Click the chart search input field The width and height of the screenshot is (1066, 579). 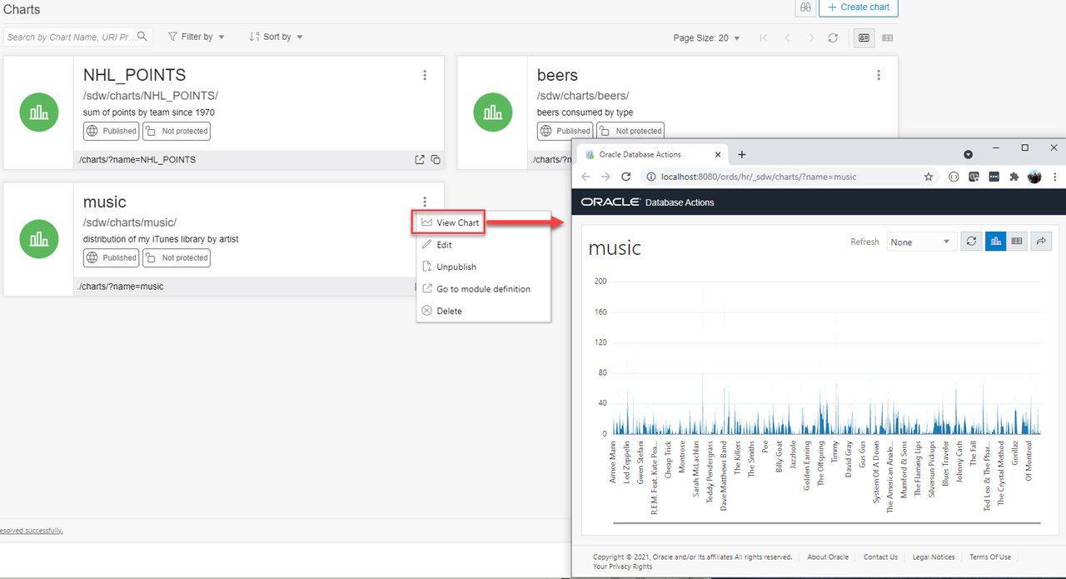pos(71,37)
